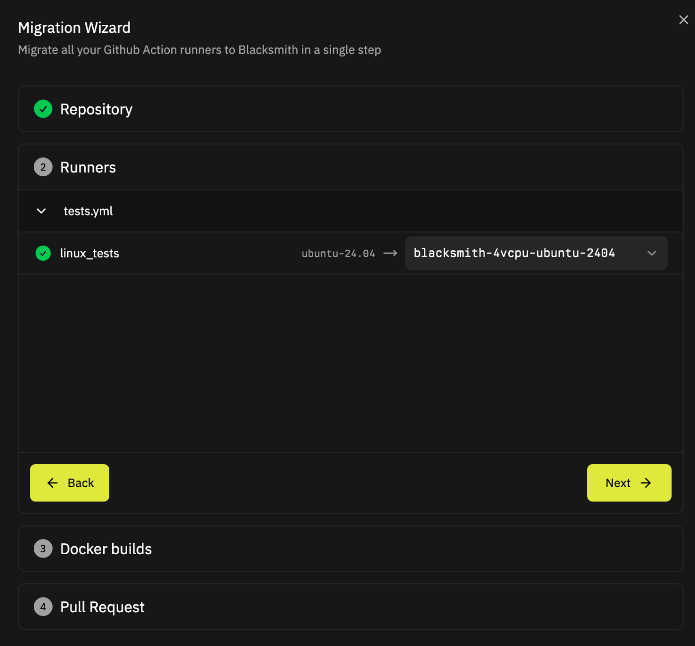Click the step 2 badge next to Runners
Image resolution: width=695 pixels, height=646 pixels.
pos(43,167)
